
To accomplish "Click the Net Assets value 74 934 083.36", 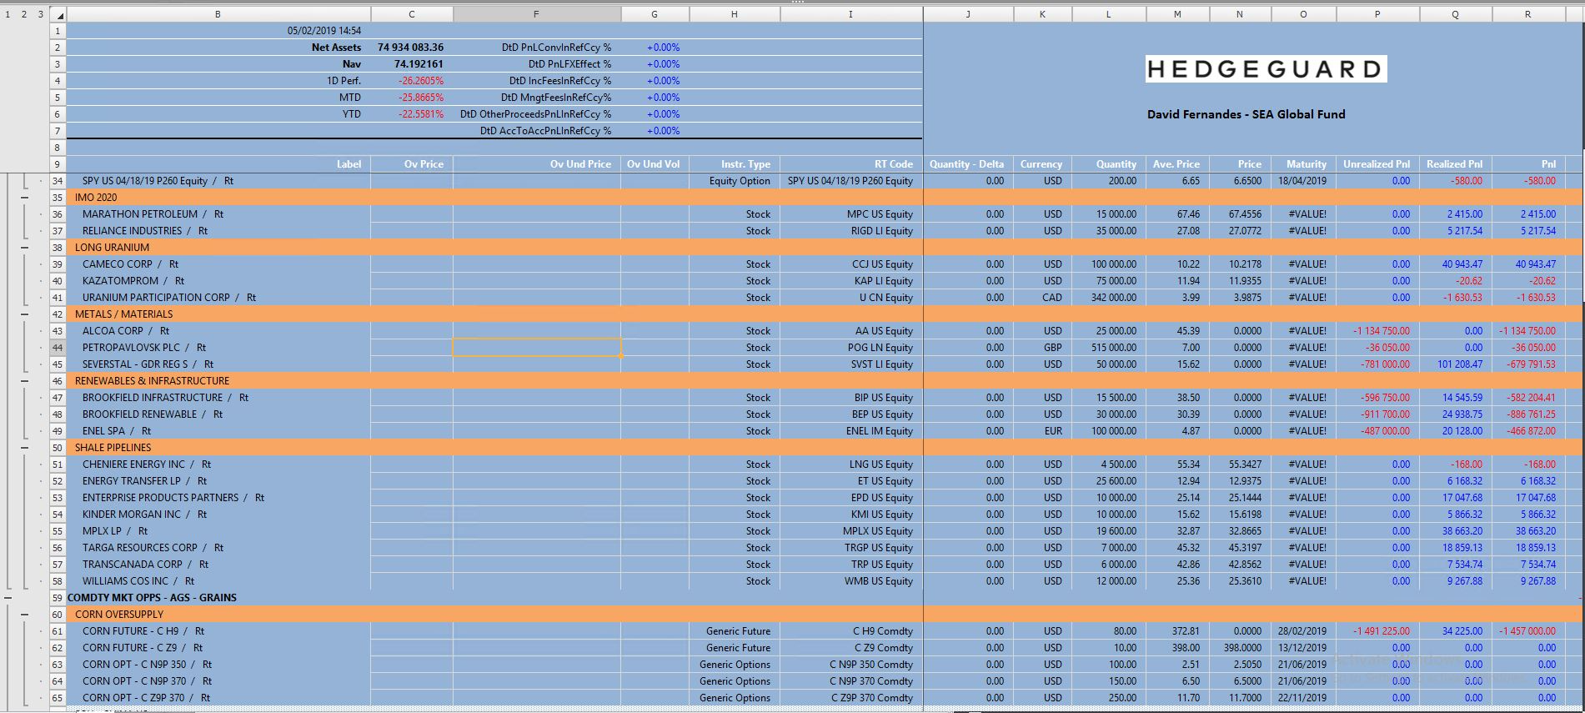I will (411, 48).
